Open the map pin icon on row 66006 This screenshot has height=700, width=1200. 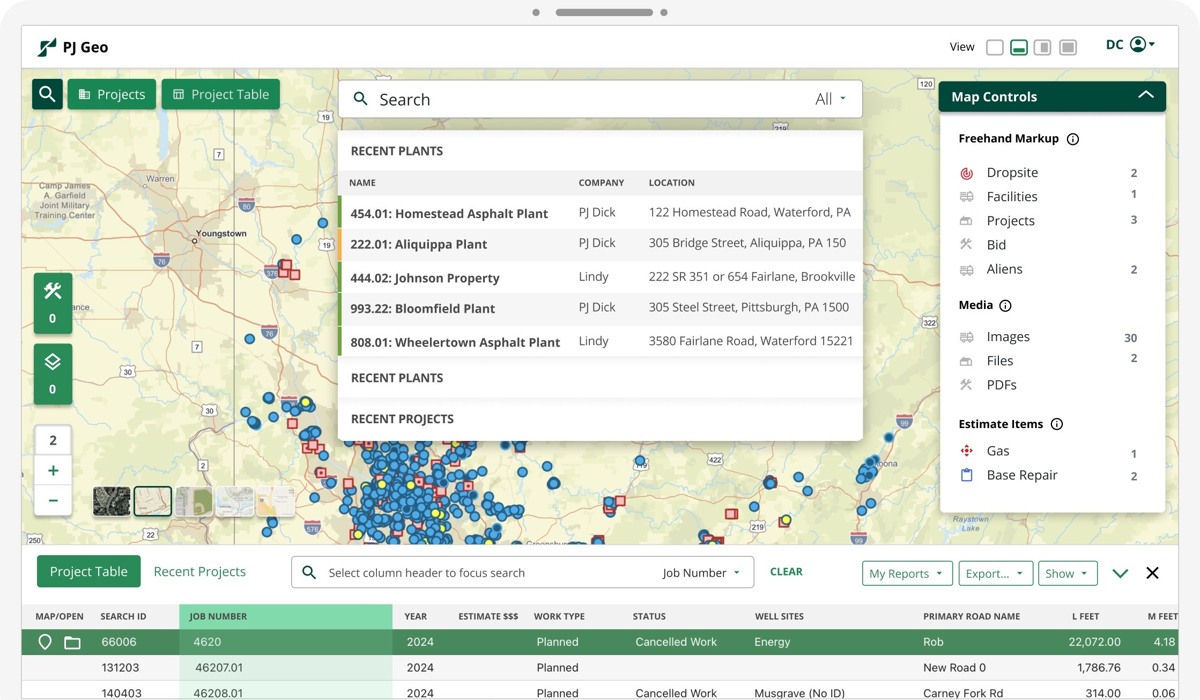(45, 642)
